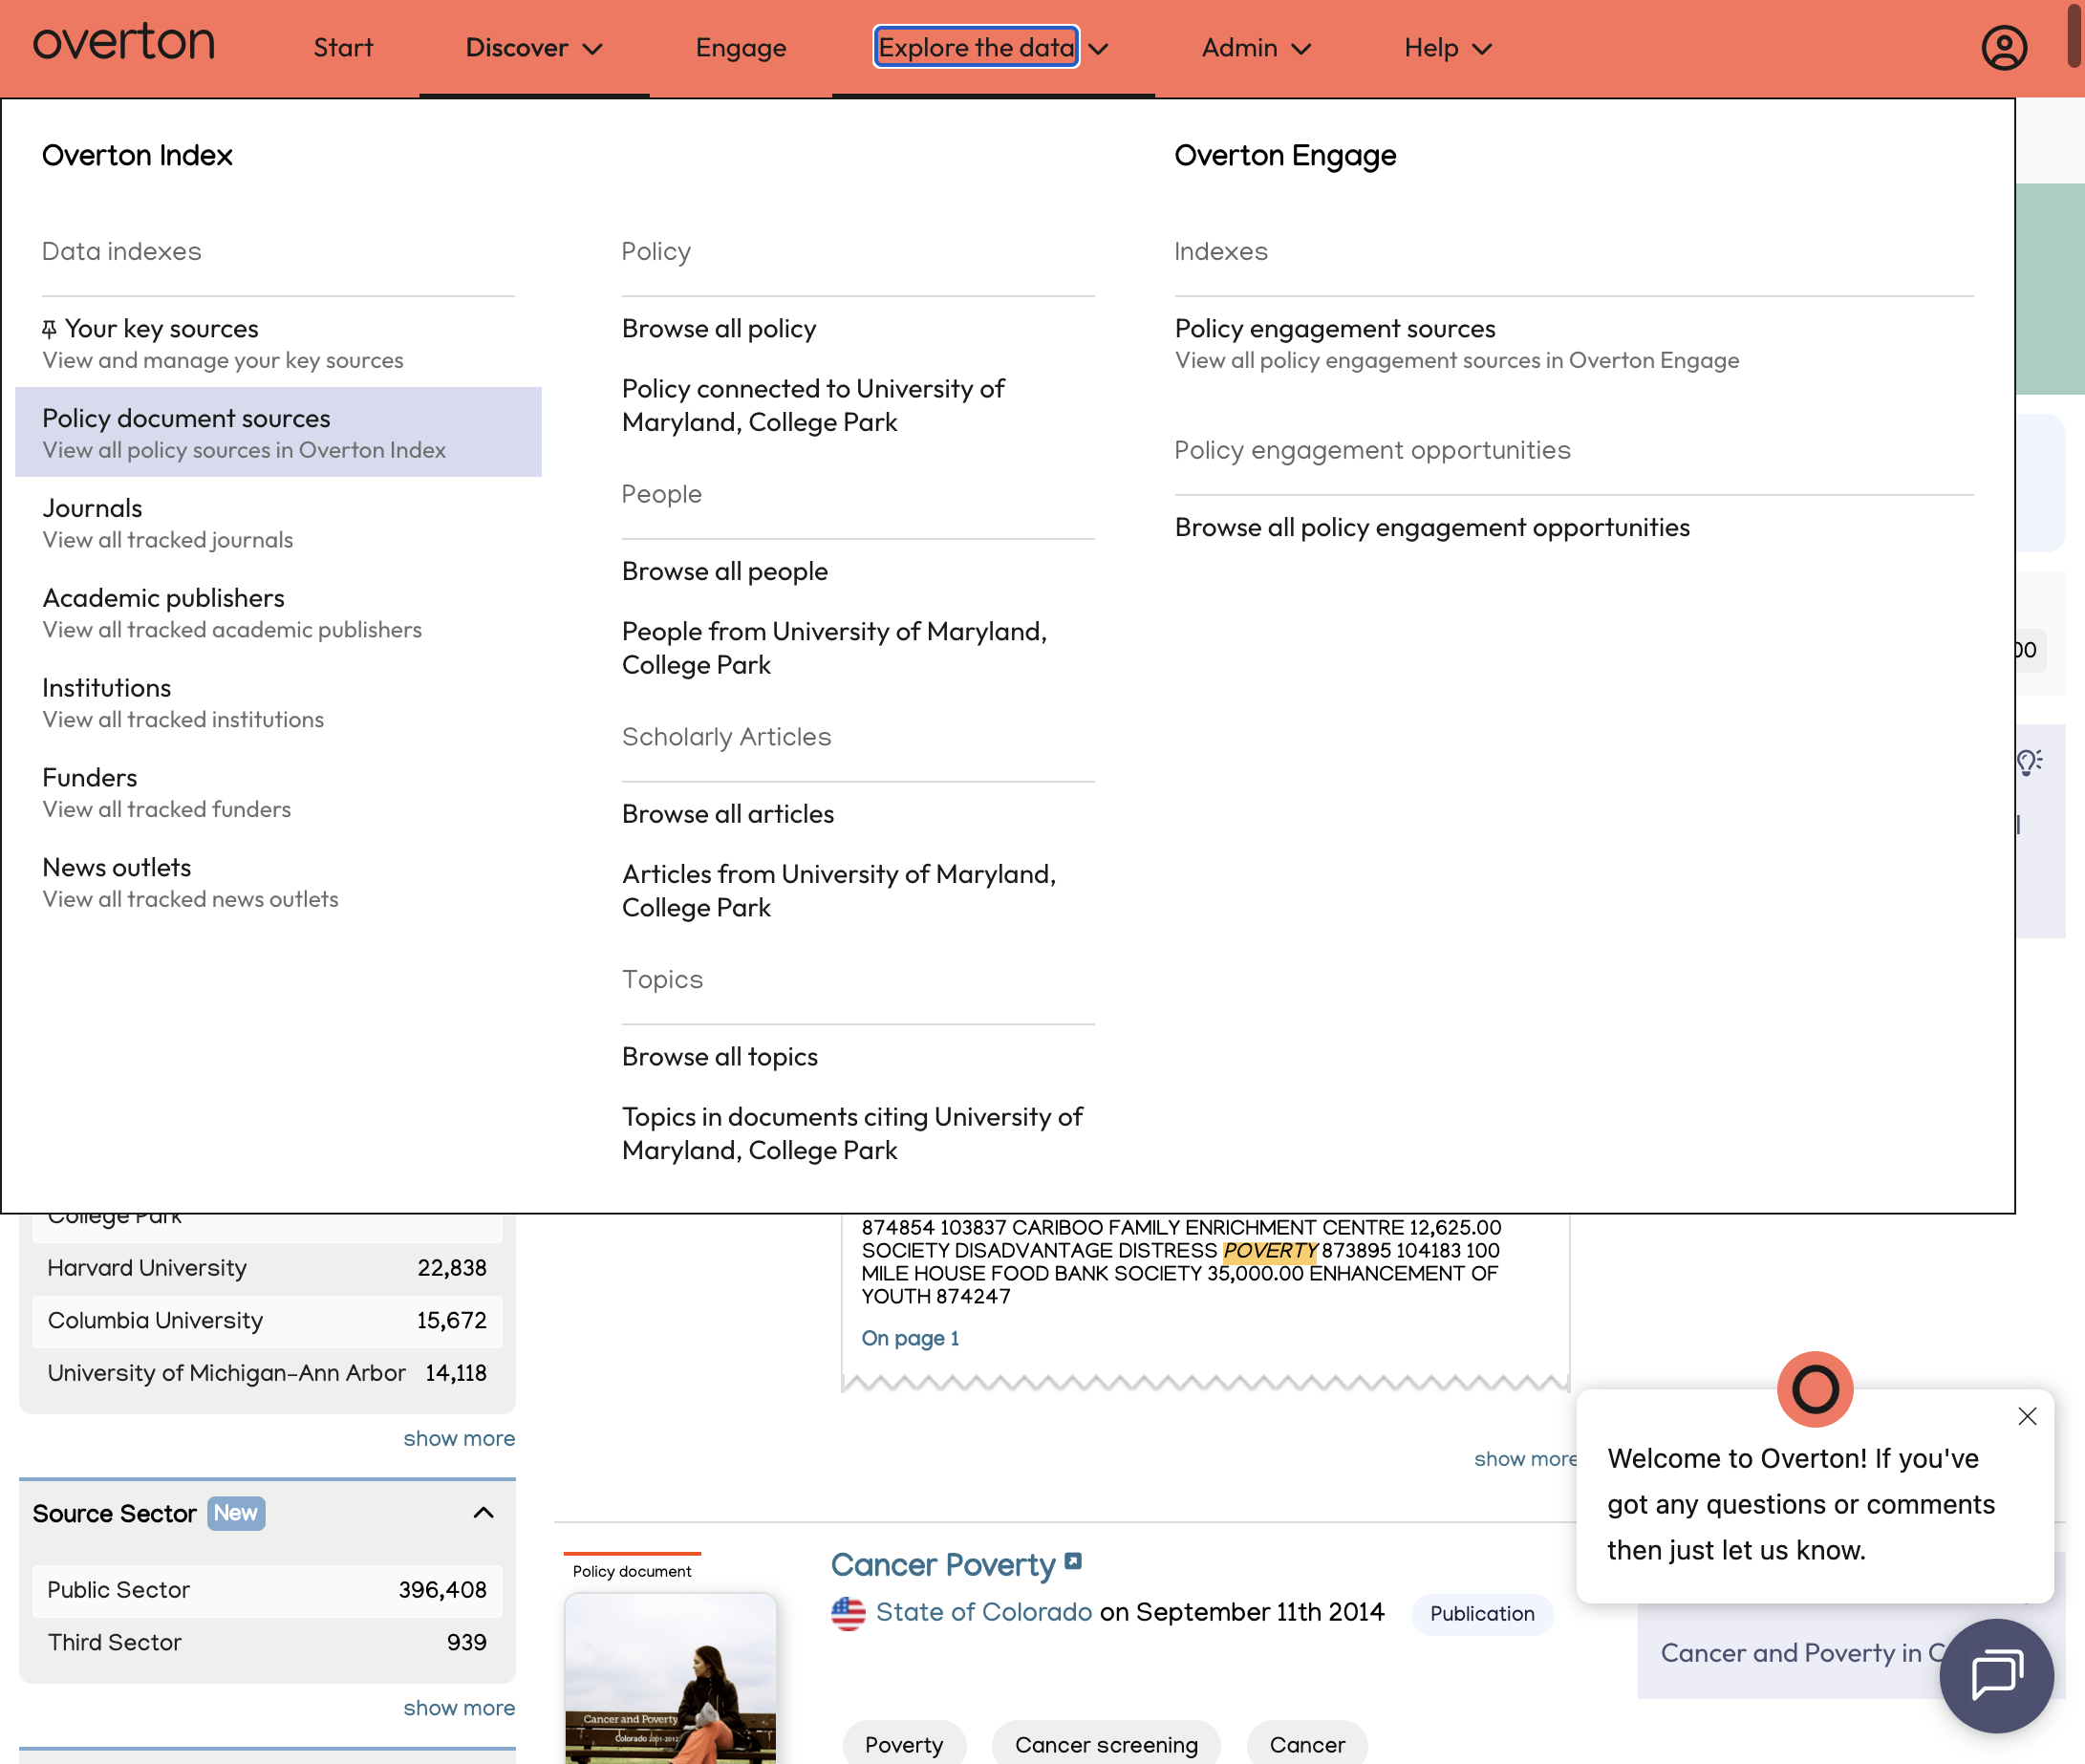This screenshot has height=1764, width=2085.
Task: Click external link icon beside Cancer Poverty
Action: (x=1073, y=1561)
